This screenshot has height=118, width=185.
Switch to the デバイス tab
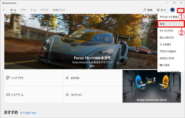coord(45,10)
